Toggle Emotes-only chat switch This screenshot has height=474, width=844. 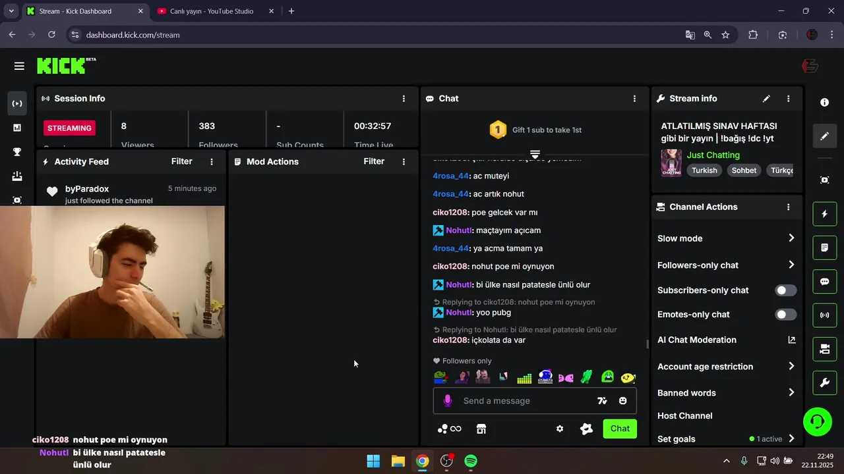[x=785, y=315]
